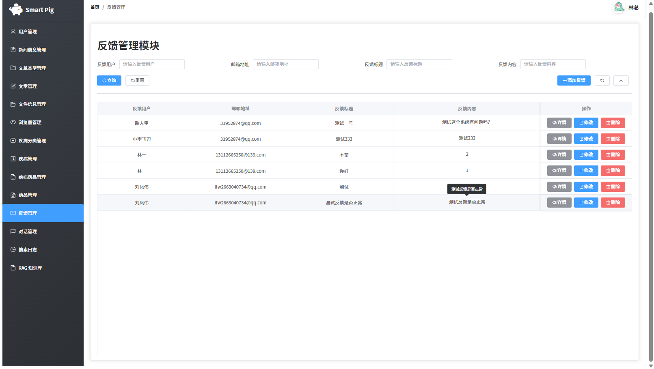The width and height of the screenshot is (654, 369).
Task: Open 疾病管理 in the sidebar
Action: click(x=43, y=159)
